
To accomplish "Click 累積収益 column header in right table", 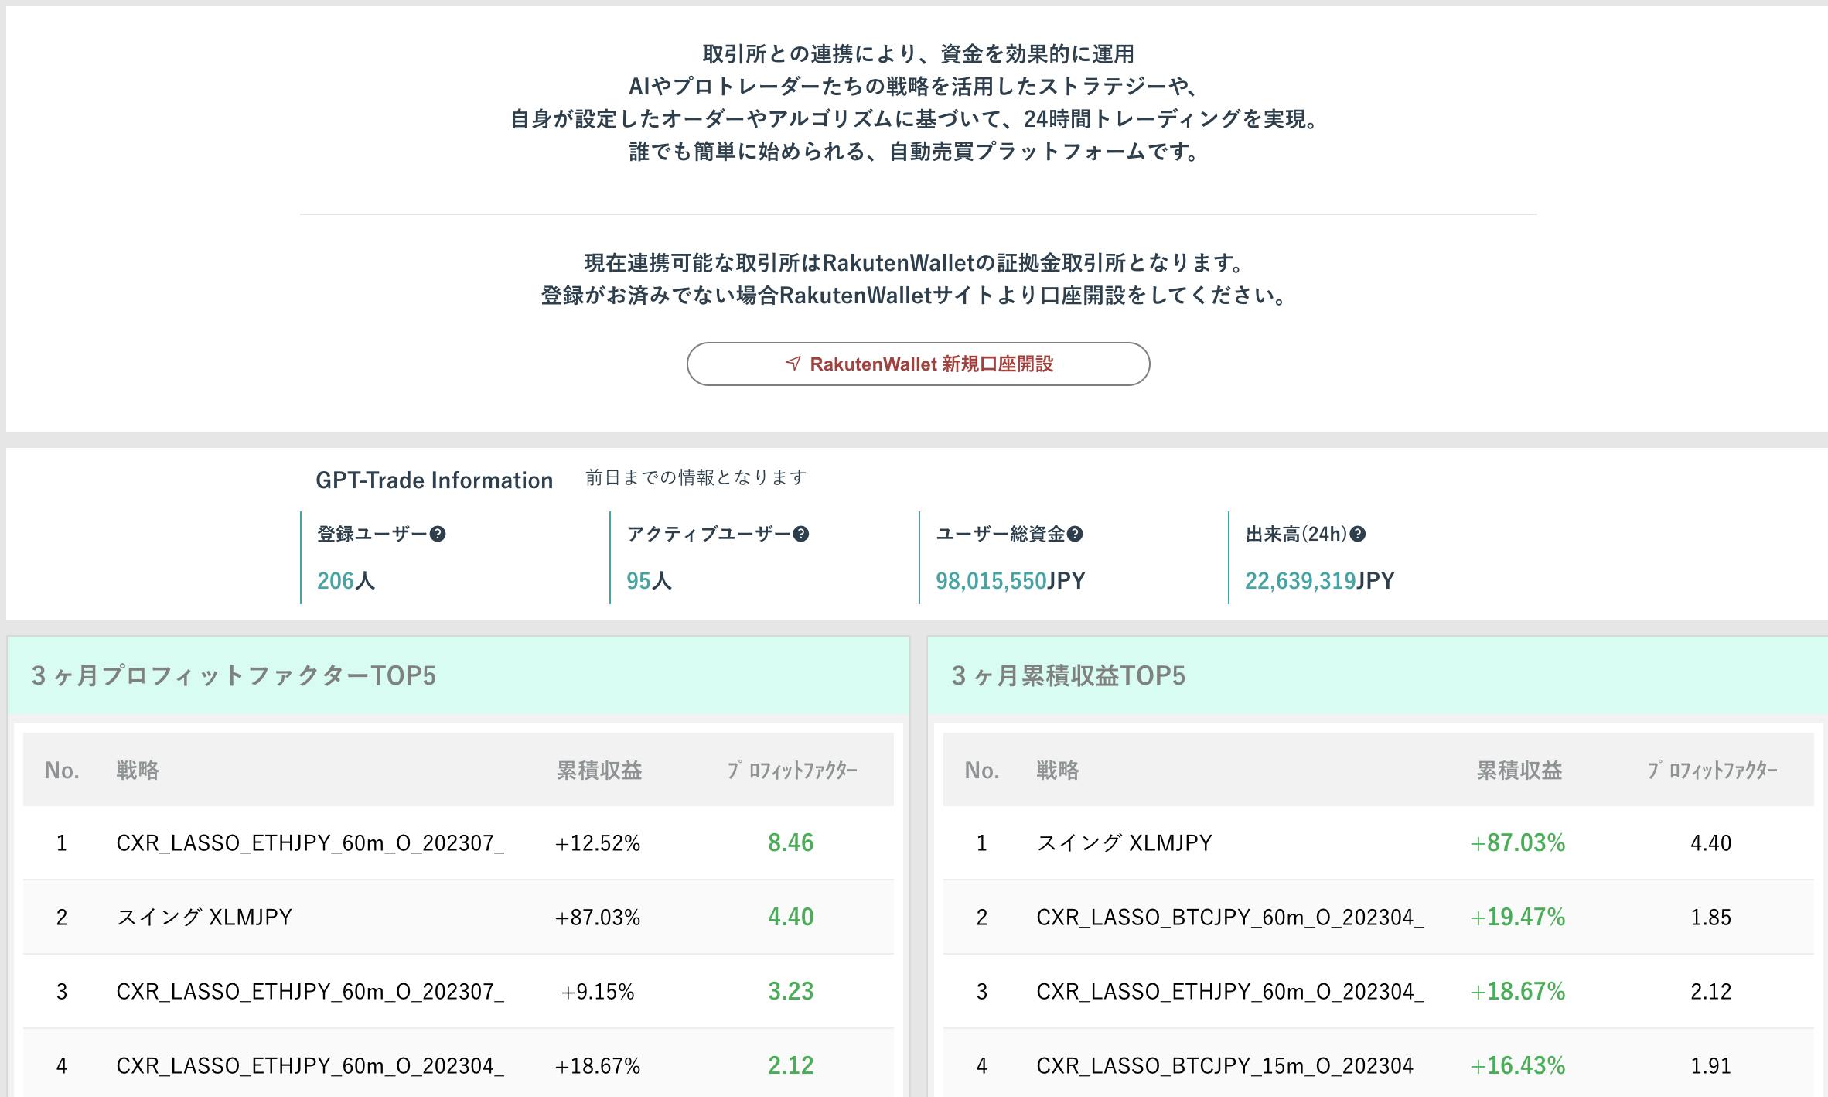I will pos(1519,771).
